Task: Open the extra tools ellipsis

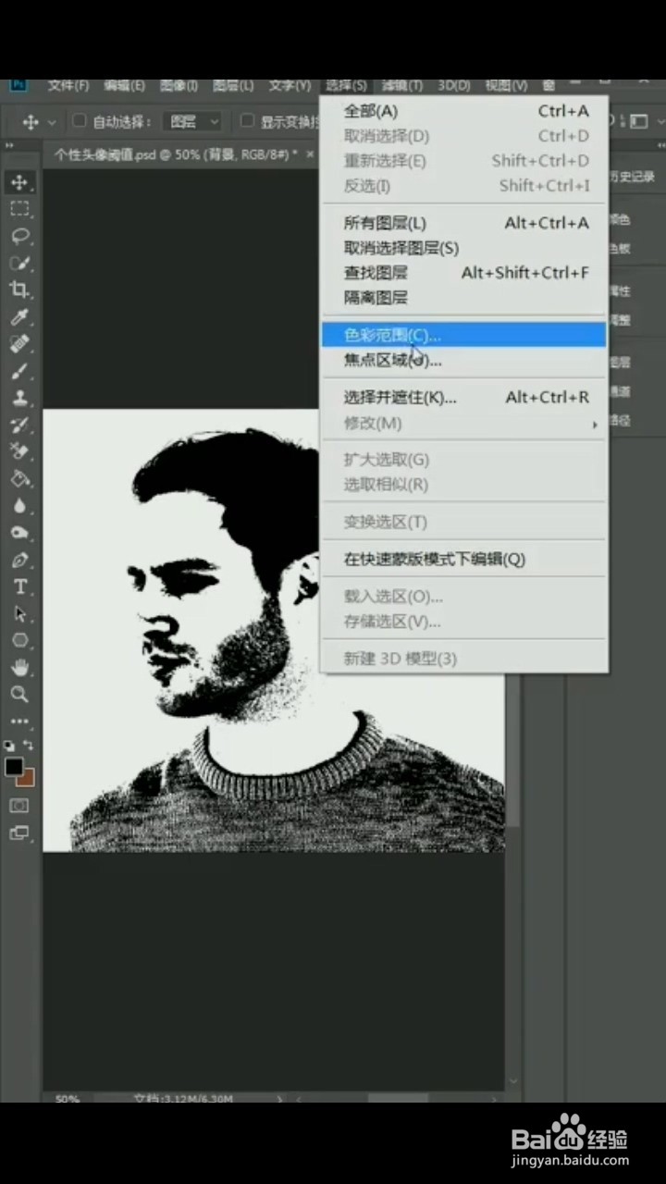Action: (19, 721)
